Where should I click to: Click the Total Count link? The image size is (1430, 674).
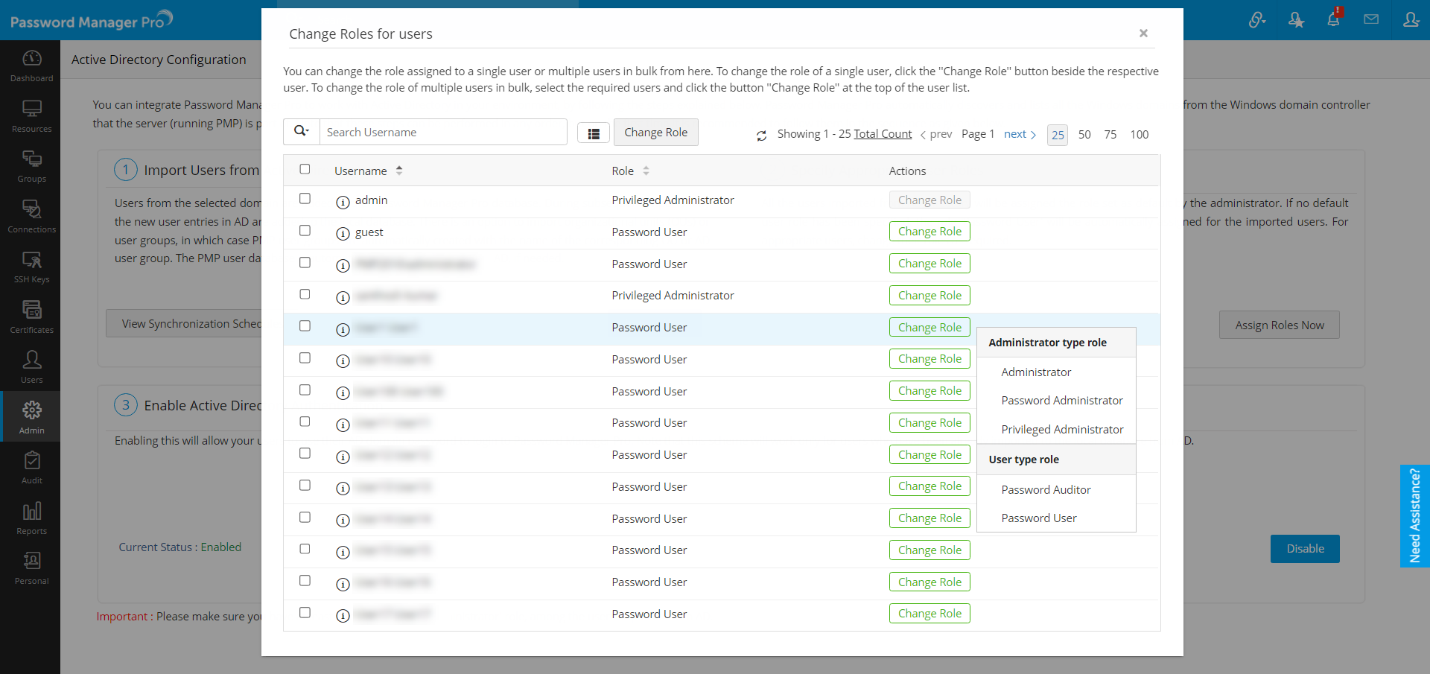click(883, 134)
